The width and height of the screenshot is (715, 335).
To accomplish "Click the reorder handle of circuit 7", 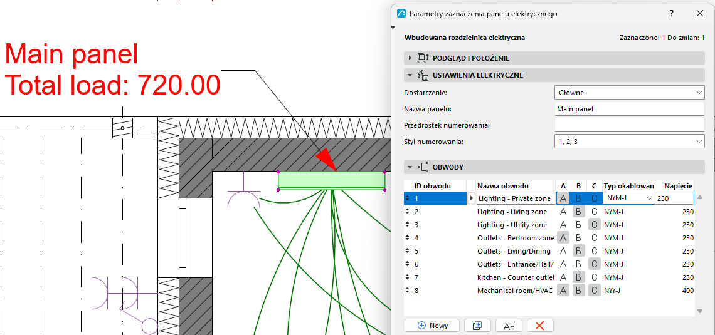I will (408, 277).
